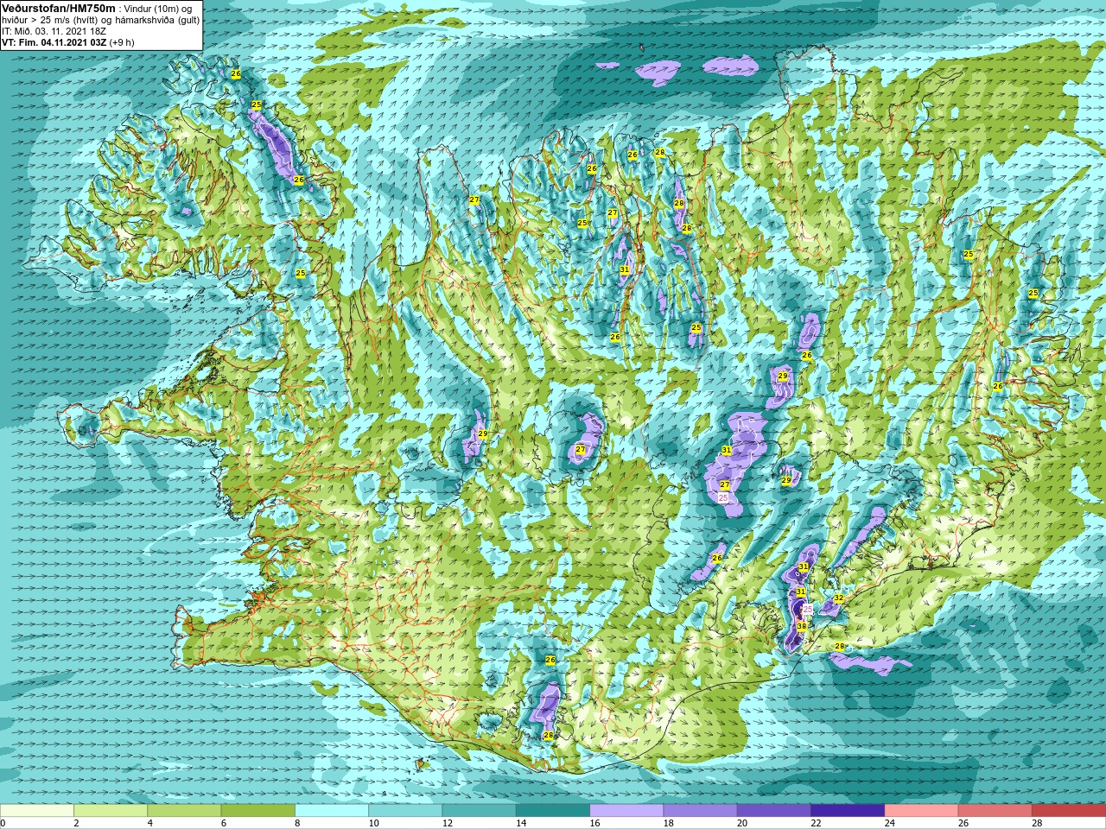Click the 18–20 purple legend swatch
Viewport: 1106px width, 829px height.
click(x=701, y=811)
